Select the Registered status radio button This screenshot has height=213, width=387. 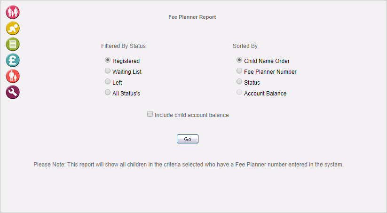108,60
